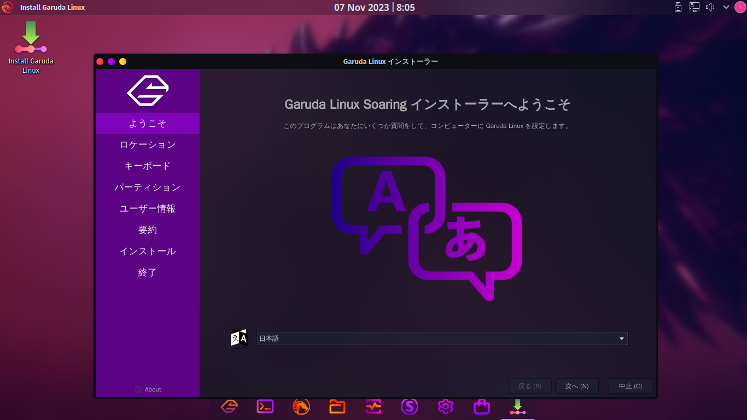Click the このプログラムは description text
The width and height of the screenshot is (747, 420).
point(427,126)
